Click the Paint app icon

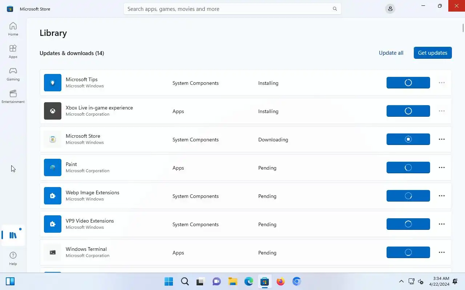coord(53,167)
